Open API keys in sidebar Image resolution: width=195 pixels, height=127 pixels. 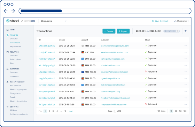pyautogui.click(x=13, y=110)
